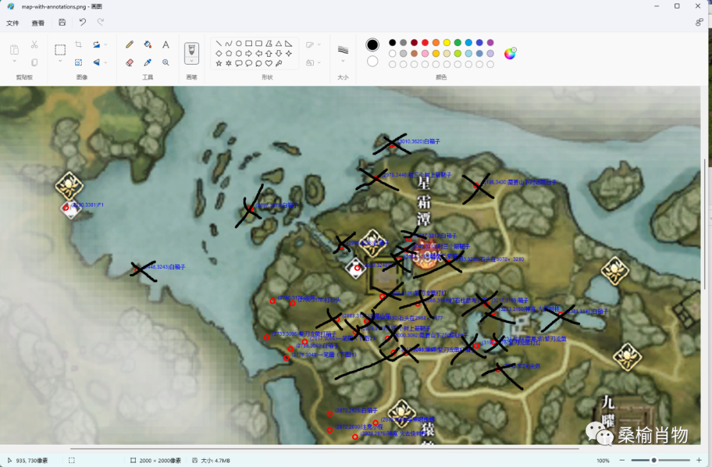
Task: Choose the straight Line shape
Action: coord(219,43)
